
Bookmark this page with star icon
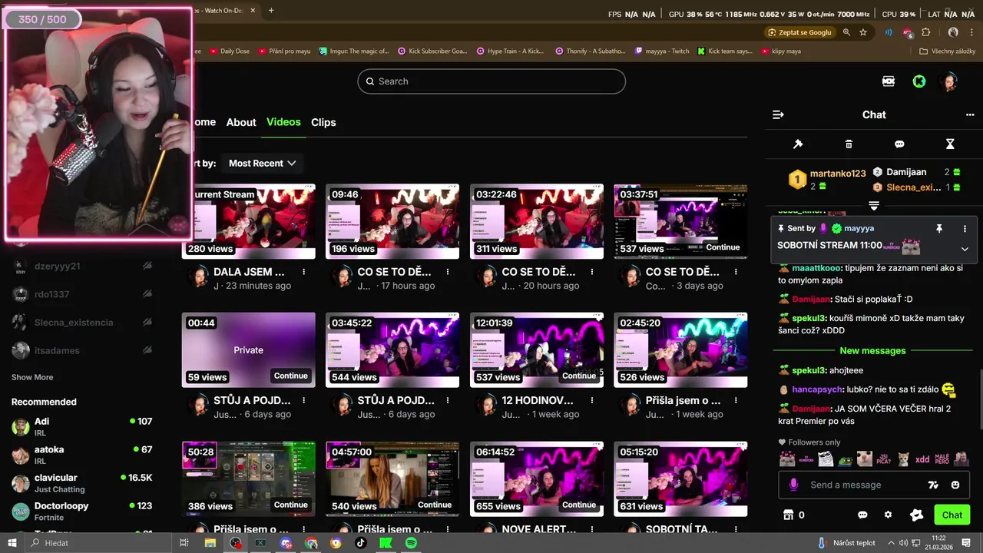pos(863,32)
